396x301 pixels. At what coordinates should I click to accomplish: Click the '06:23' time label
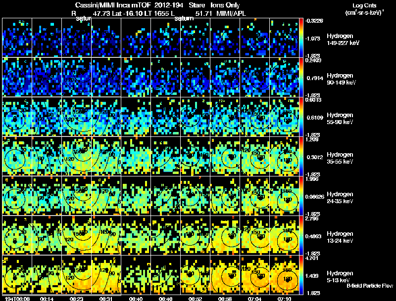coord(77,299)
